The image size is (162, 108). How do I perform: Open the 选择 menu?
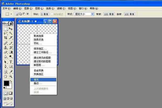tap(50, 8)
